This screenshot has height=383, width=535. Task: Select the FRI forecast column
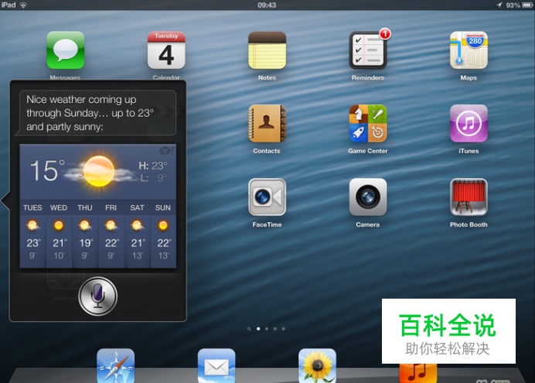[x=111, y=234]
